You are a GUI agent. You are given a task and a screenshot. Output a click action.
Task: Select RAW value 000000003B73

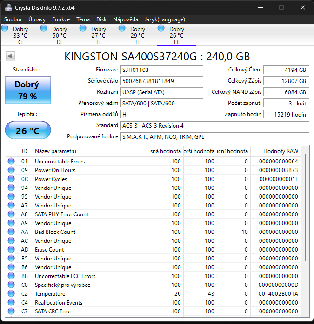(x=278, y=170)
